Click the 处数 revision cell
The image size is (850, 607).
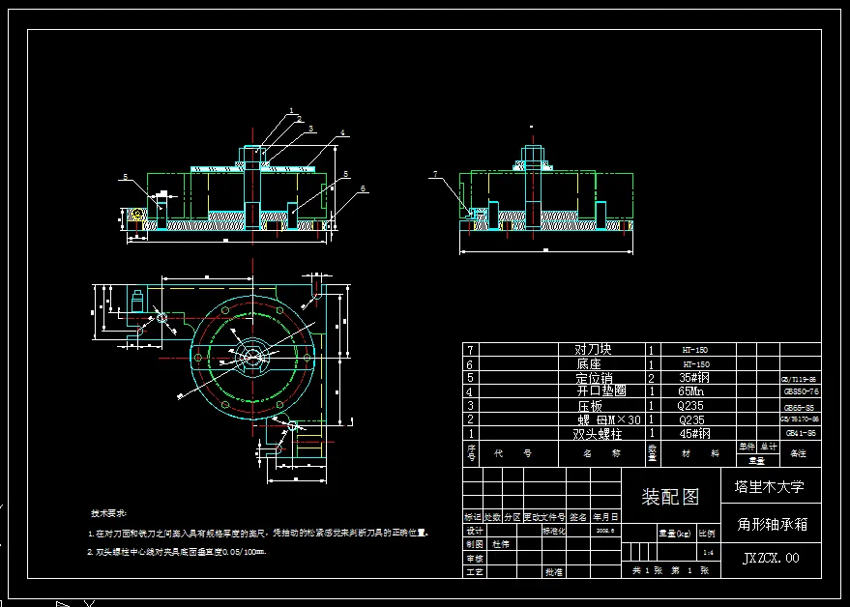[492, 517]
